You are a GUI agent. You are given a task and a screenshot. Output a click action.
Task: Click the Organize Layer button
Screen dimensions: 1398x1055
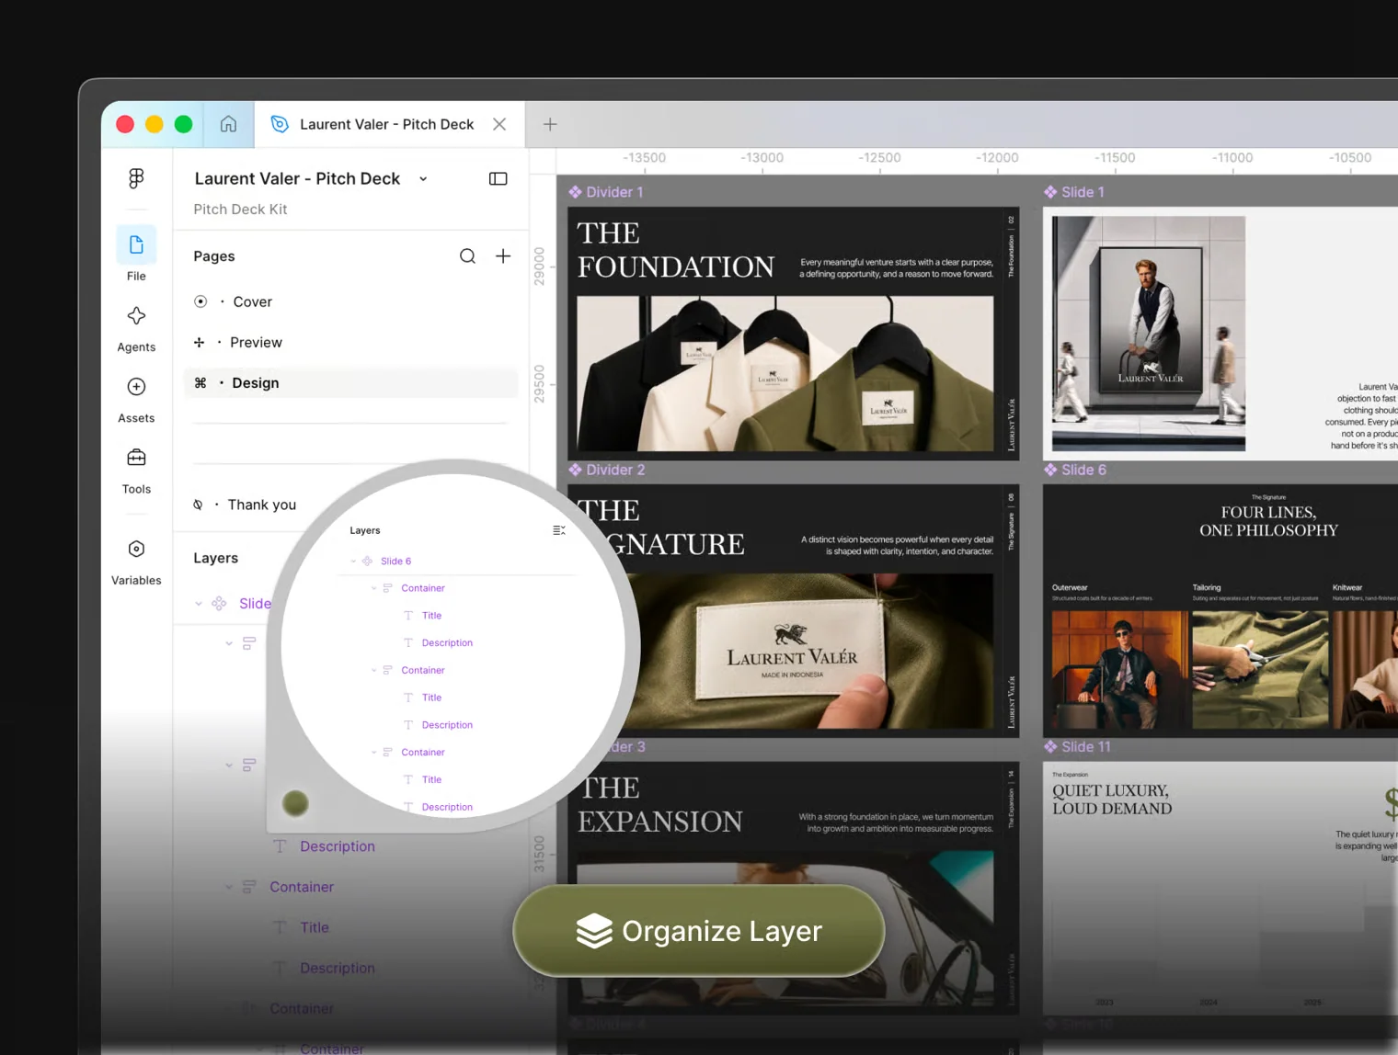[699, 931]
